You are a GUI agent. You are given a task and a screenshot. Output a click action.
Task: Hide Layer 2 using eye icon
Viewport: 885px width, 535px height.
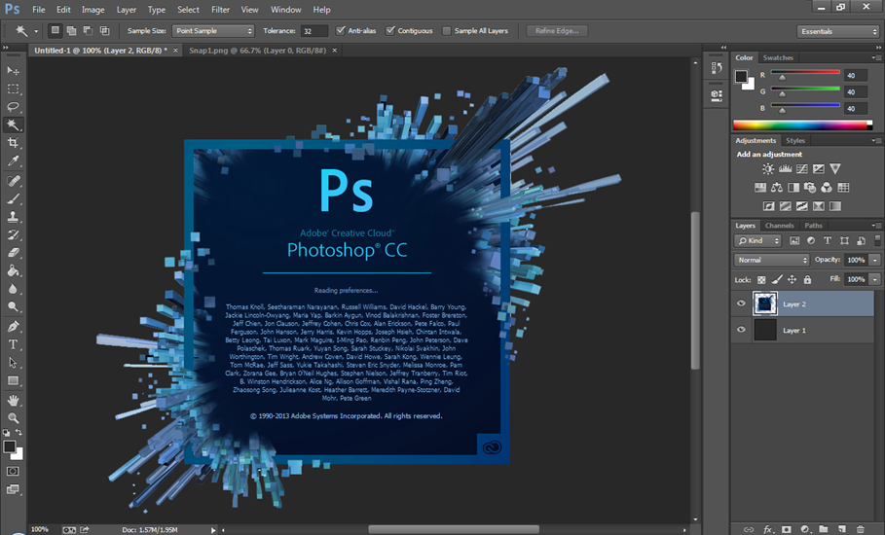pos(741,303)
